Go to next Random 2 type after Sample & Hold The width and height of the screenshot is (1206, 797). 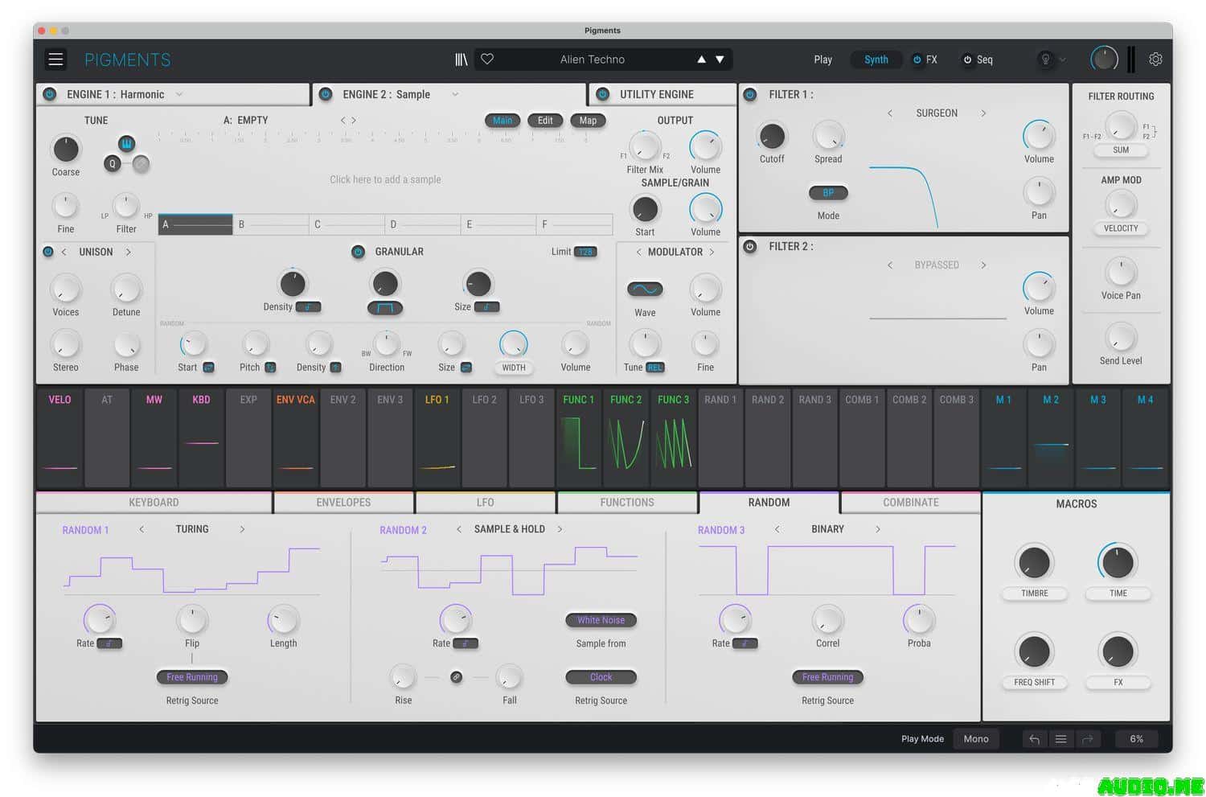(x=560, y=529)
